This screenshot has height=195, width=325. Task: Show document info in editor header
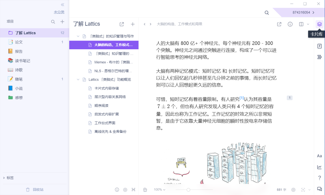pyautogui.click(x=290, y=24)
